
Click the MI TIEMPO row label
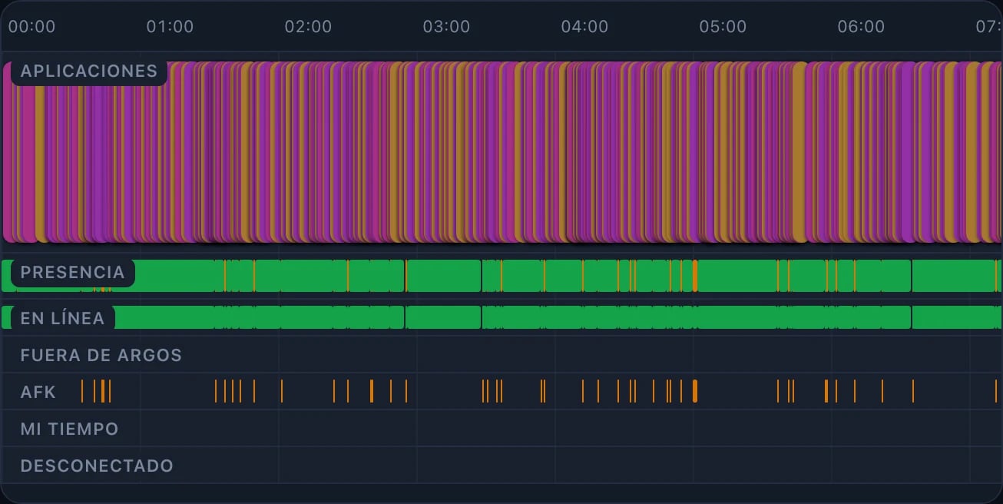pyautogui.click(x=70, y=429)
